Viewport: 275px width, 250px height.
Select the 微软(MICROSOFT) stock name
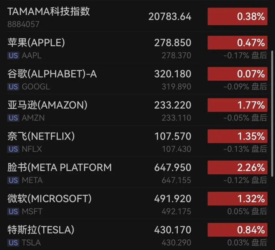pyautogui.click(x=49, y=199)
